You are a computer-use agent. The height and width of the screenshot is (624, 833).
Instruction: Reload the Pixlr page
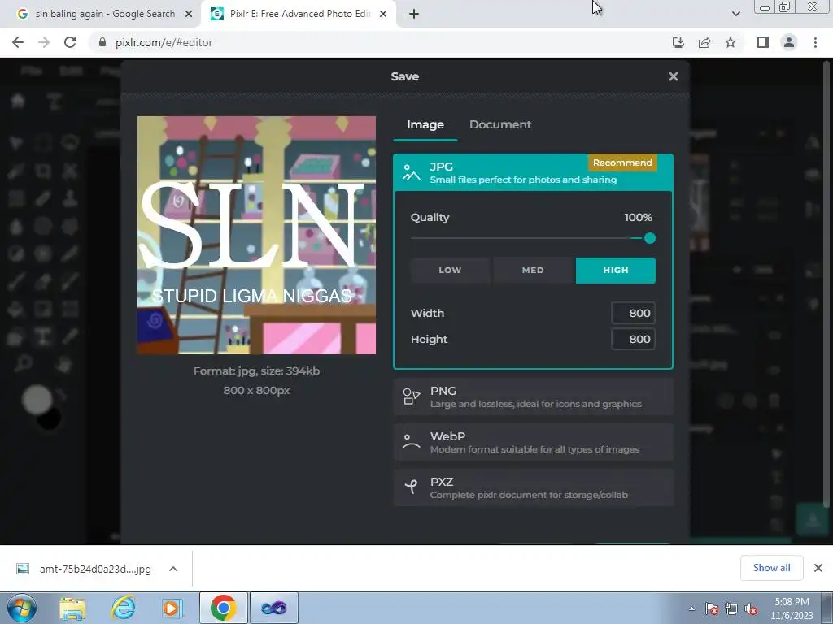coord(70,42)
